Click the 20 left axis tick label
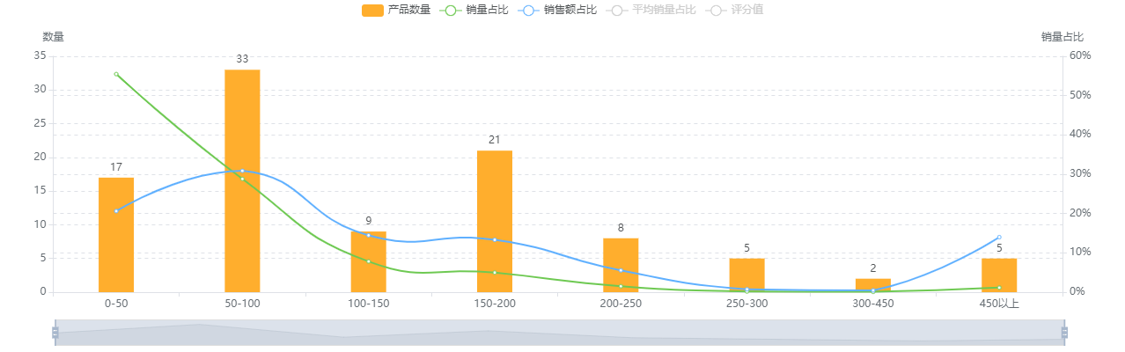The width and height of the screenshot is (1125, 352). click(x=40, y=157)
